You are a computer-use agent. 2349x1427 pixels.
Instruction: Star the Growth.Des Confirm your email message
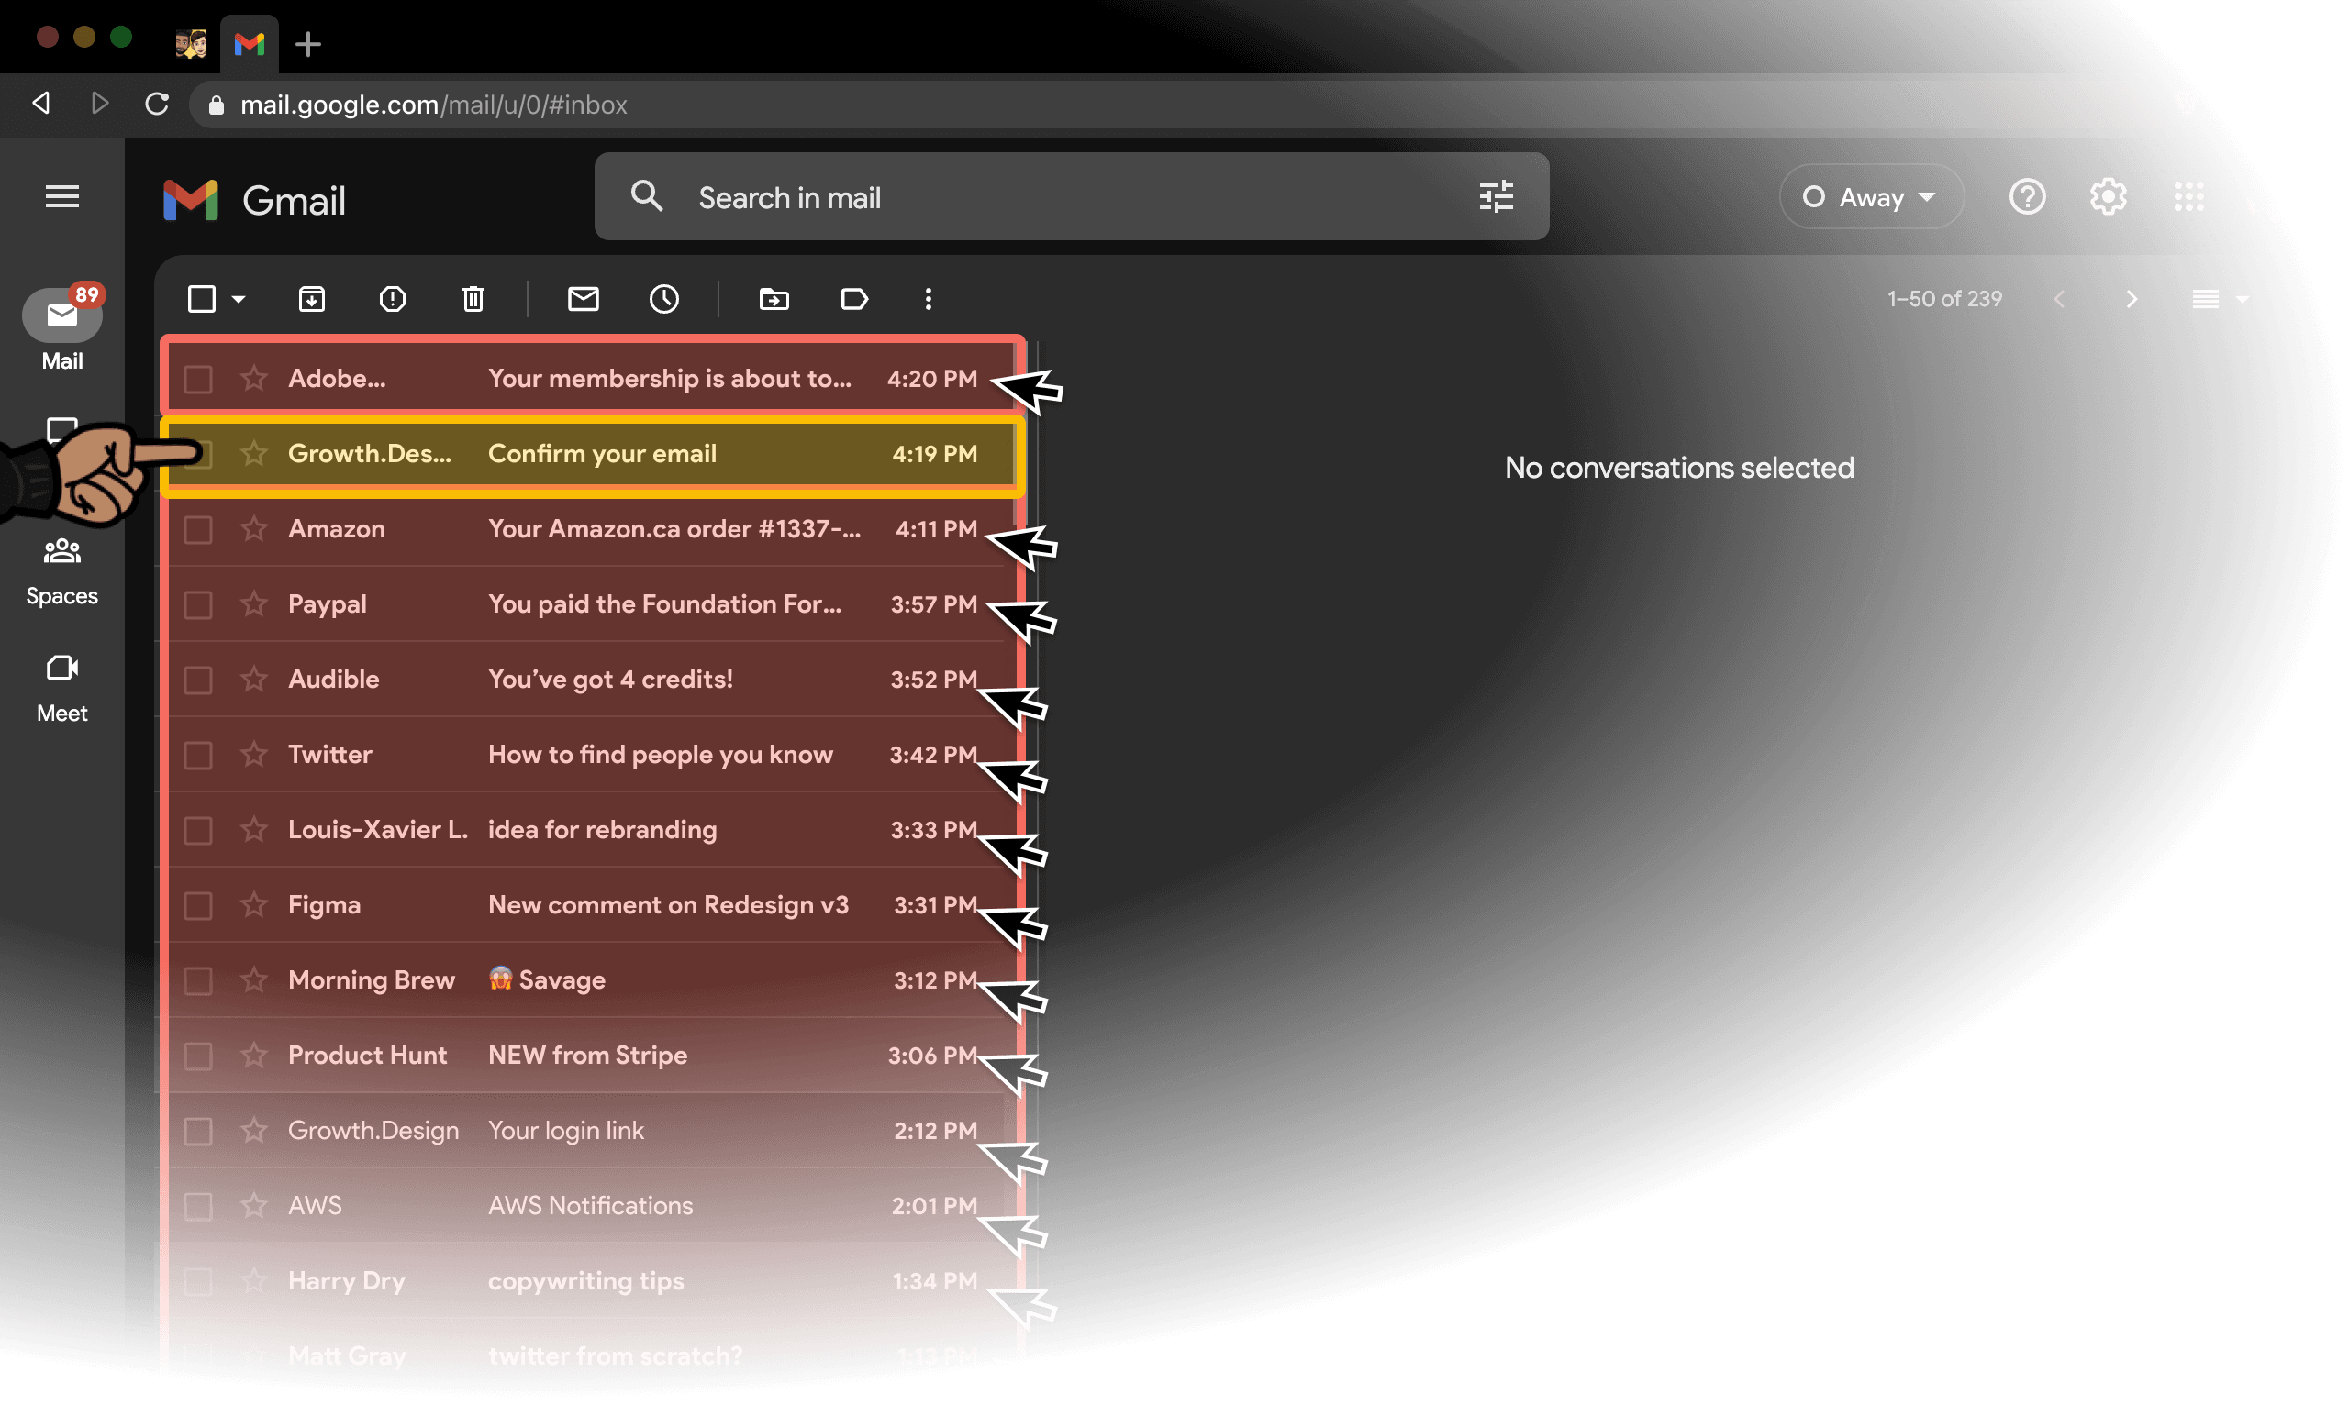click(253, 453)
